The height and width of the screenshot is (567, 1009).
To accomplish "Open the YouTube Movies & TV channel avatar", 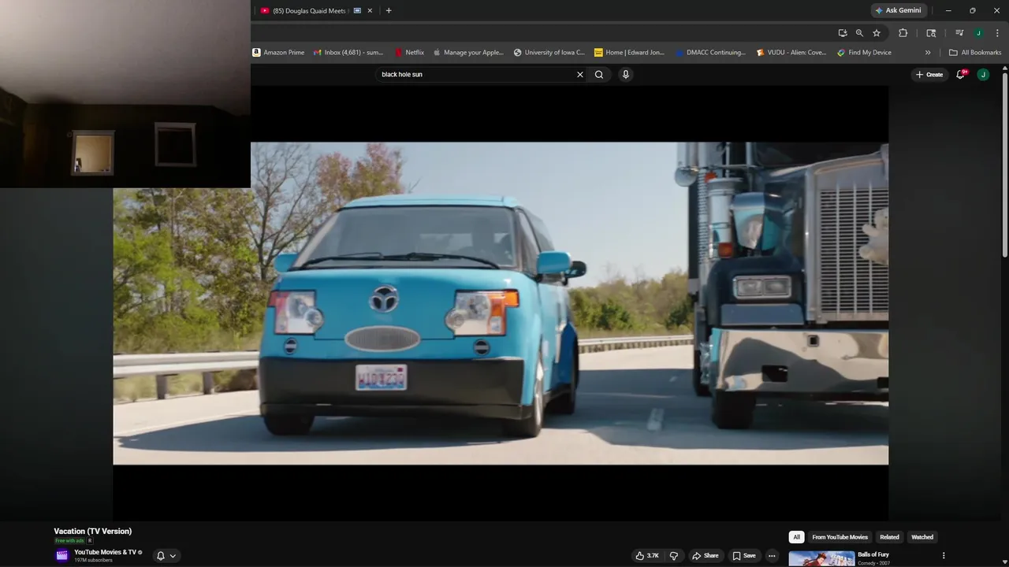I will tap(62, 555).
